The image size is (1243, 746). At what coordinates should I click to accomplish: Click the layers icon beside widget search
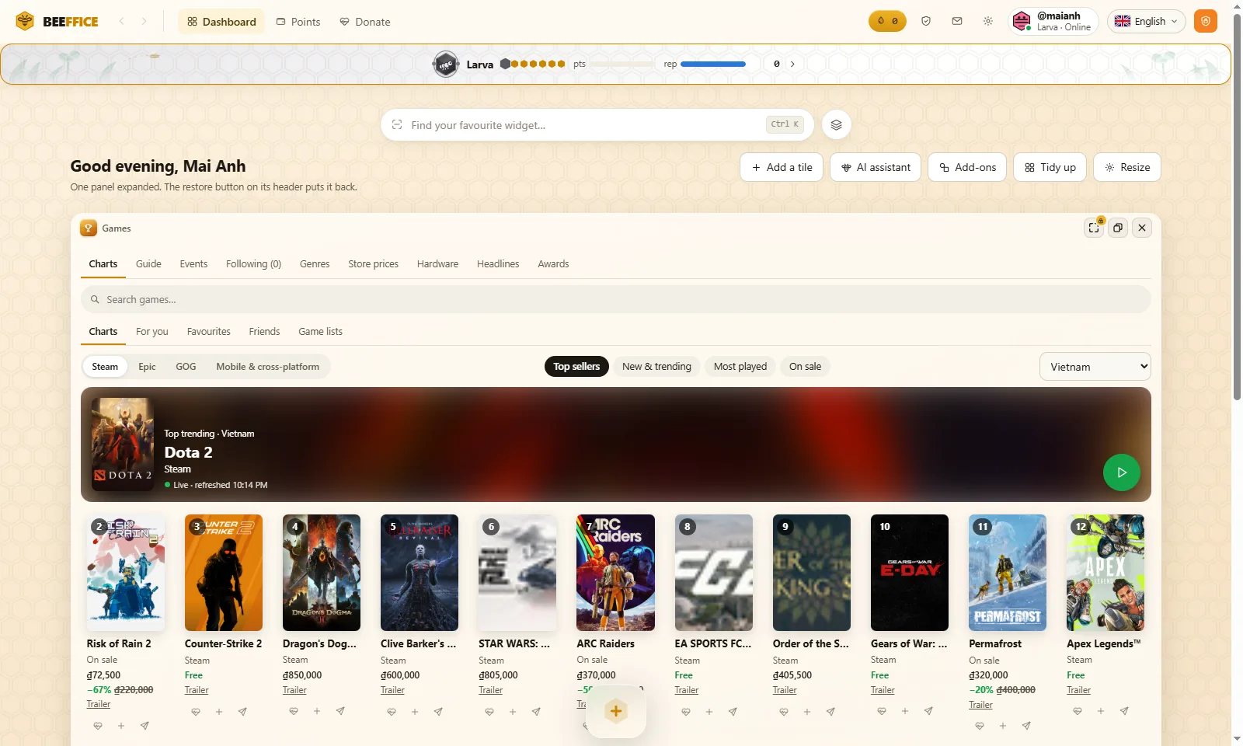(x=836, y=124)
